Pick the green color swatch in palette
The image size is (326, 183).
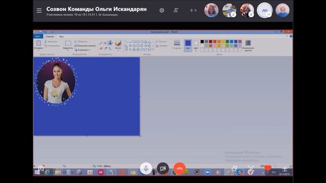(x=227, y=42)
